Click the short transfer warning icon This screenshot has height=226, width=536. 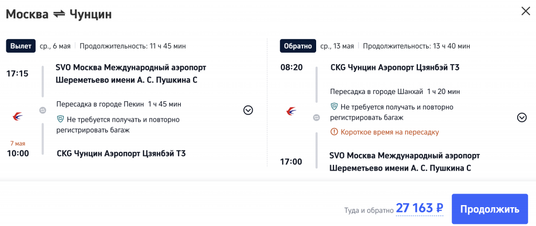point(334,132)
